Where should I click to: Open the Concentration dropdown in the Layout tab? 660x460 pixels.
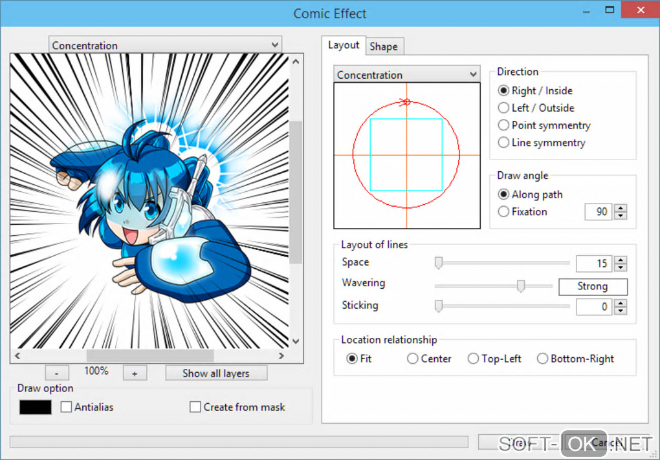[406, 74]
